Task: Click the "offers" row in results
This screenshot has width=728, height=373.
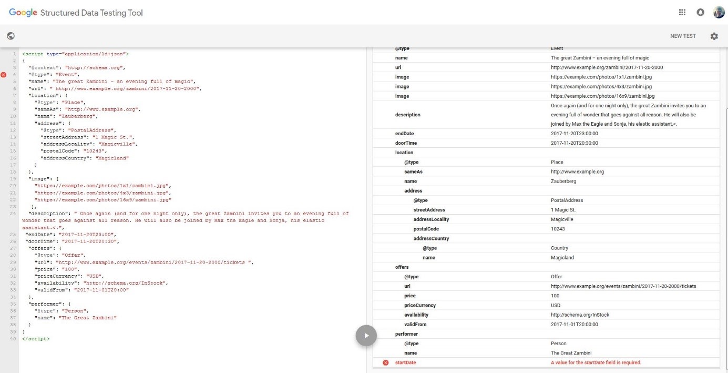Action: [546, 267]
